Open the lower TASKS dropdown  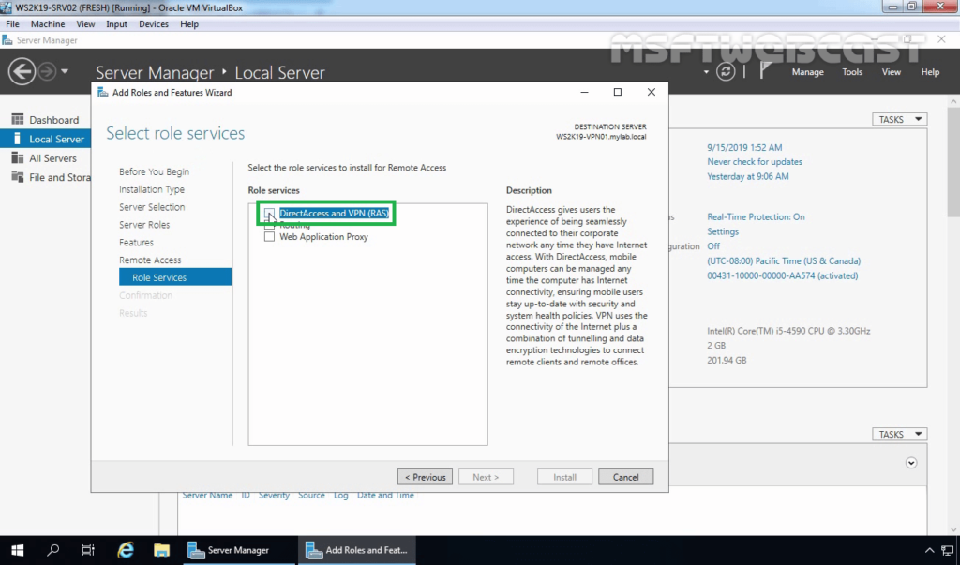pos(899,434)
